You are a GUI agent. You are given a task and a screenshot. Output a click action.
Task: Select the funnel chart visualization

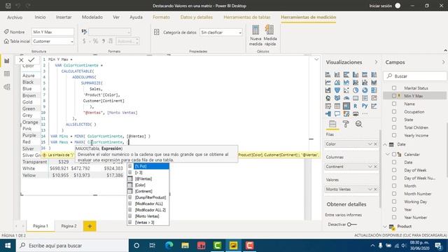coord(337,90)
